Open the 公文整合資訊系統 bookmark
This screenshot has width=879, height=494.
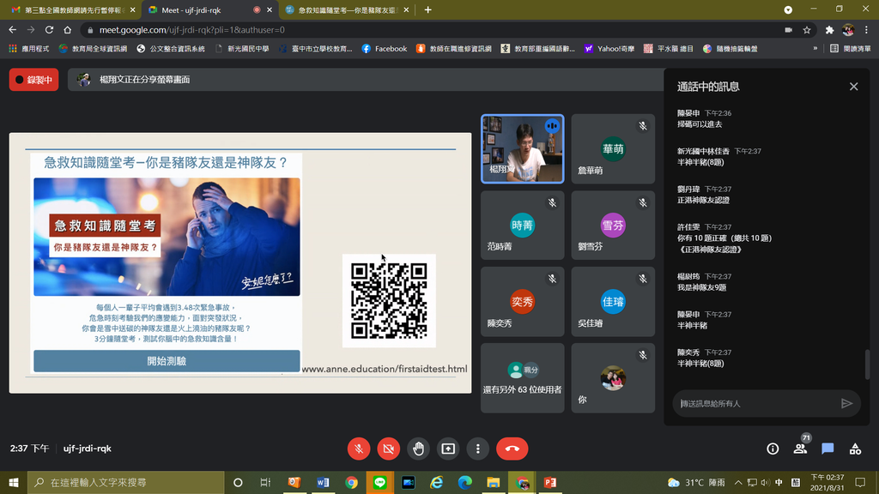click(x=171, y=49)
